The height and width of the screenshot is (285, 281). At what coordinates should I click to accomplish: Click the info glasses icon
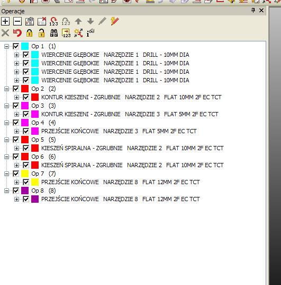pos(90,33)
